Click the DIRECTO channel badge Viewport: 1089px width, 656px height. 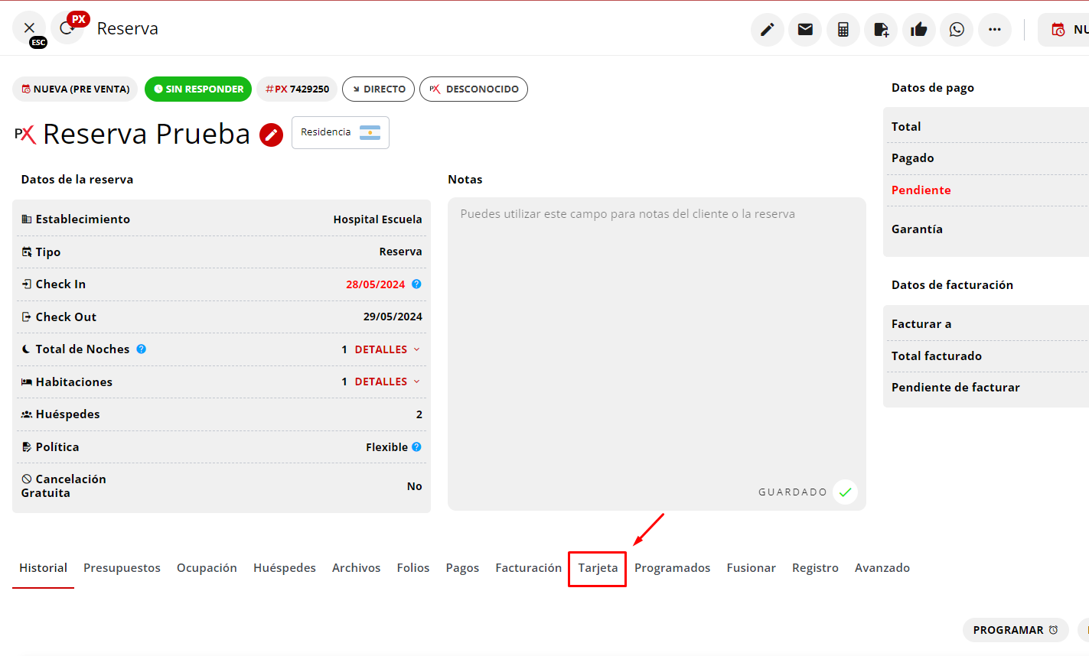click(x=378, y=89)
